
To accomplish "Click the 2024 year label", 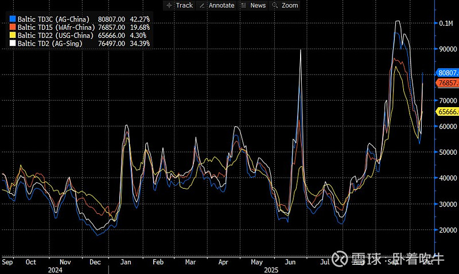I will pyautogui.click(x=55, y=270).
